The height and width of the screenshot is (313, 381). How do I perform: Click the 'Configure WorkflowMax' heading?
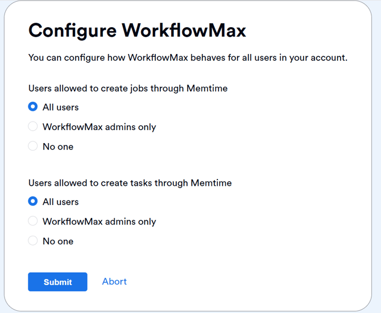tap(137, 31)
